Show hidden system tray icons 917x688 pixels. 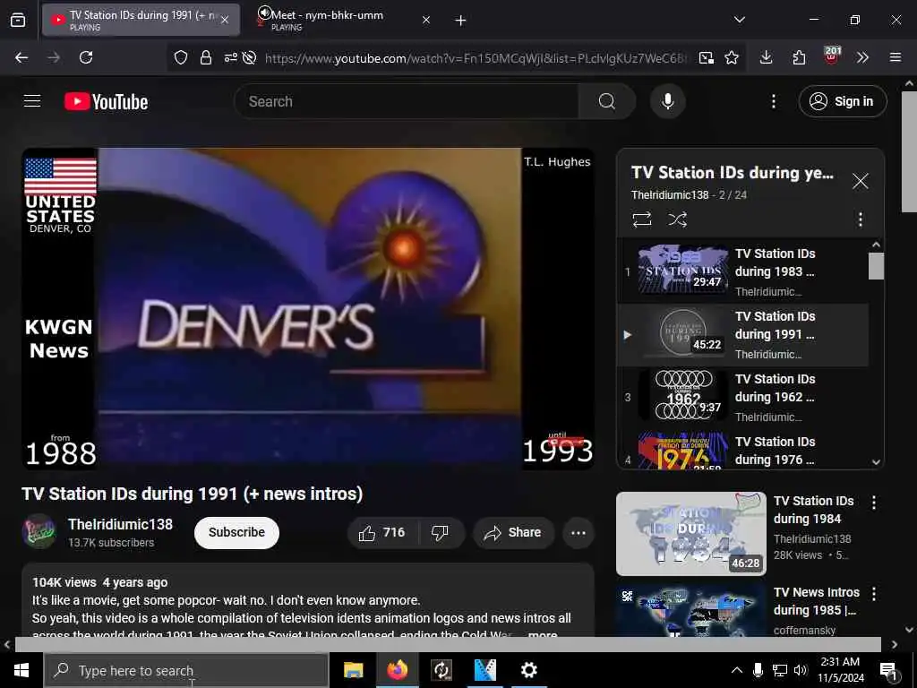pyautogui.click(x=737, y=670)
